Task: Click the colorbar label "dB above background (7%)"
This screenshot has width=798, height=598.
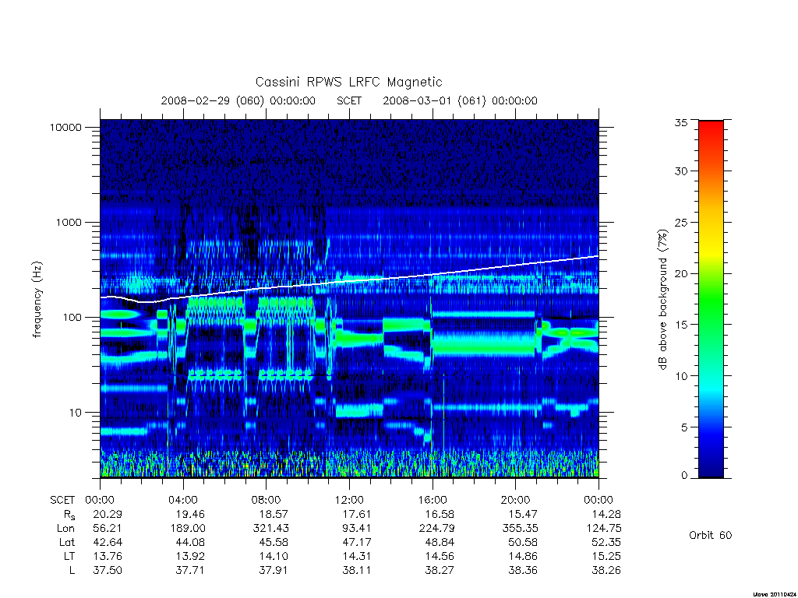Action: click(x=662, y=300)
